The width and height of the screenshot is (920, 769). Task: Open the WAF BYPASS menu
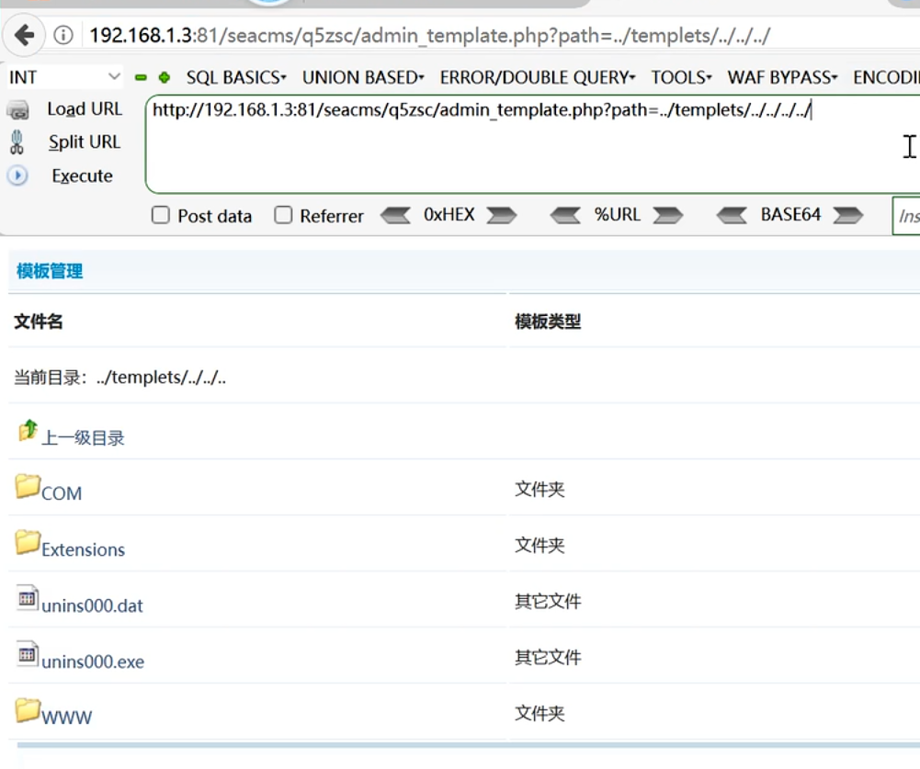click(782, 77)
